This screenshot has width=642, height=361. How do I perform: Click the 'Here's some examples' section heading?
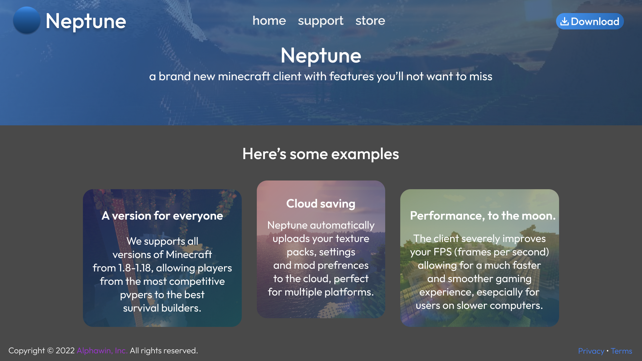point(321,154)
